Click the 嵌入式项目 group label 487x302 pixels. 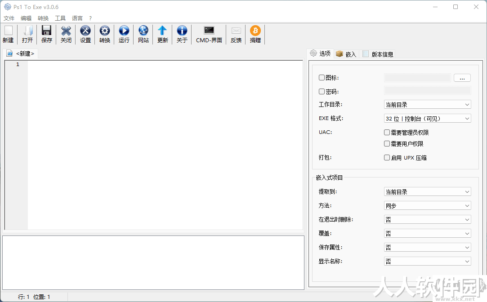[329, 178]
